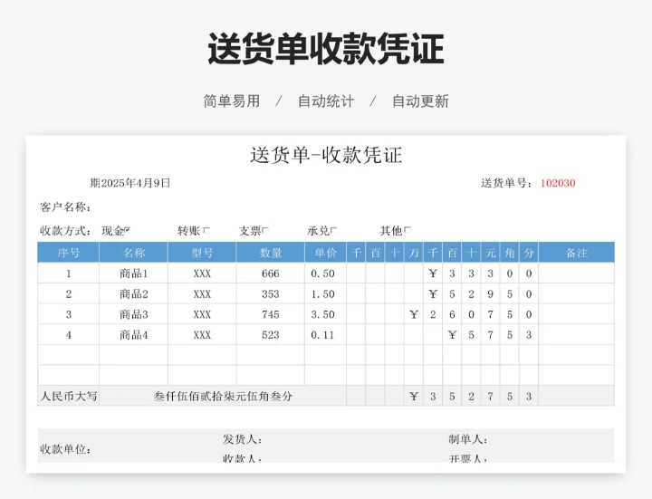Image resolution: width=652 pixels, height=499 pixels.
Task: Click the ¥ symbol in the total row
Action: [414, 397]
